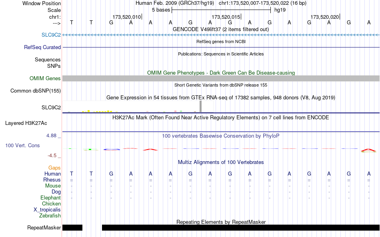The image size is (380, 237).
Task: Click the black SLC9C2 GTEx expression label
Action: (x=51, y=107)
